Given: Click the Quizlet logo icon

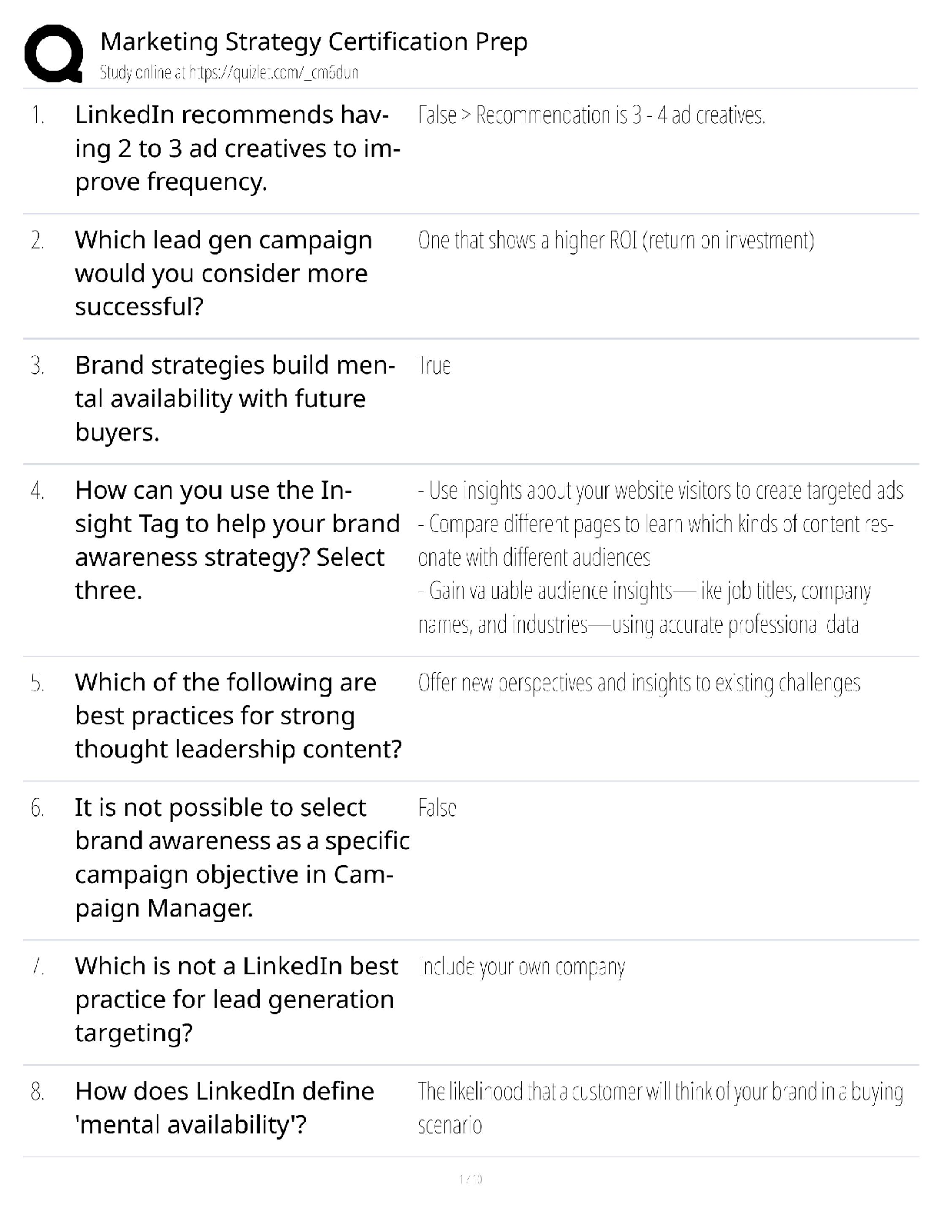Looking at the screenshot, I should coord(54,53).
